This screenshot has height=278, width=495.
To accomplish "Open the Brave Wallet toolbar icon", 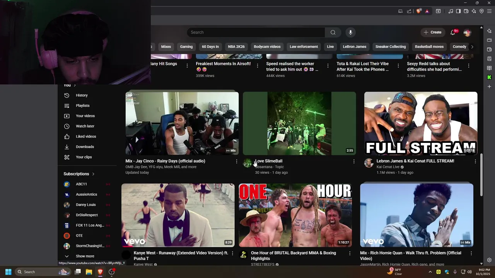I will [x=466, y=11].
